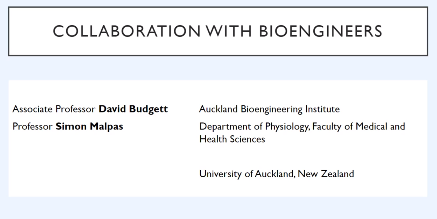
Task: Click the word "Bioengineering" in the affiliation
Action: [271, 109]
